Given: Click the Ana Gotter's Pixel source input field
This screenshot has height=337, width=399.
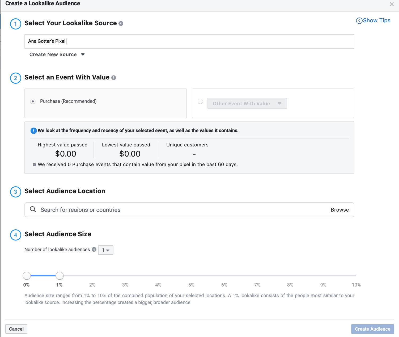Looking at the screenshot, I should [189, 41].
